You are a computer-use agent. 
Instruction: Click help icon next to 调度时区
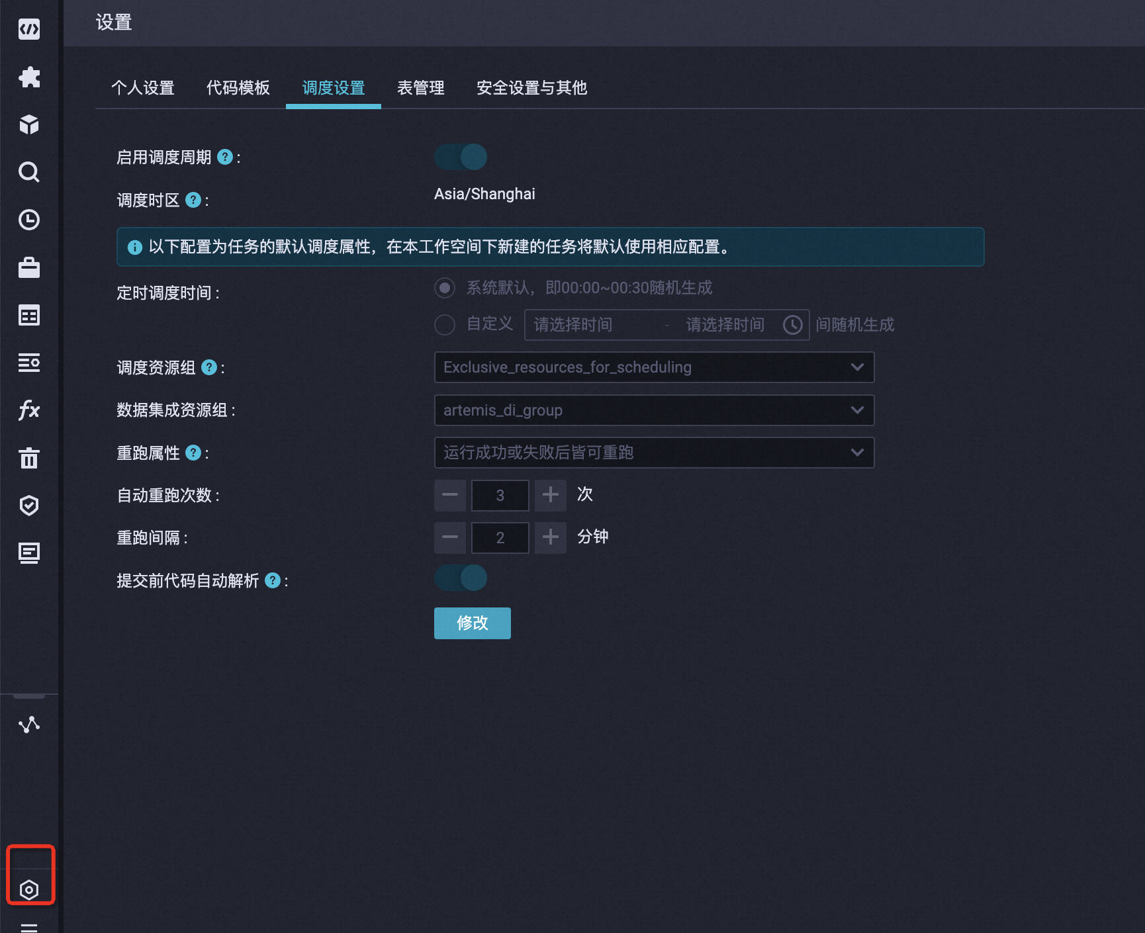193,200
